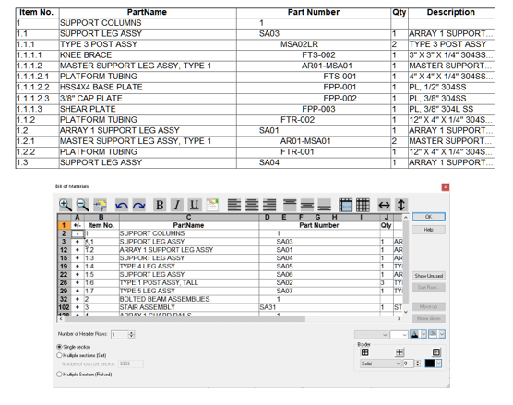Select Multiple sections (Set) radio button

[x=59, y=355]
